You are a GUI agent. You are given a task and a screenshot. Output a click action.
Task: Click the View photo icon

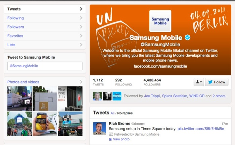tap(110, 139)
